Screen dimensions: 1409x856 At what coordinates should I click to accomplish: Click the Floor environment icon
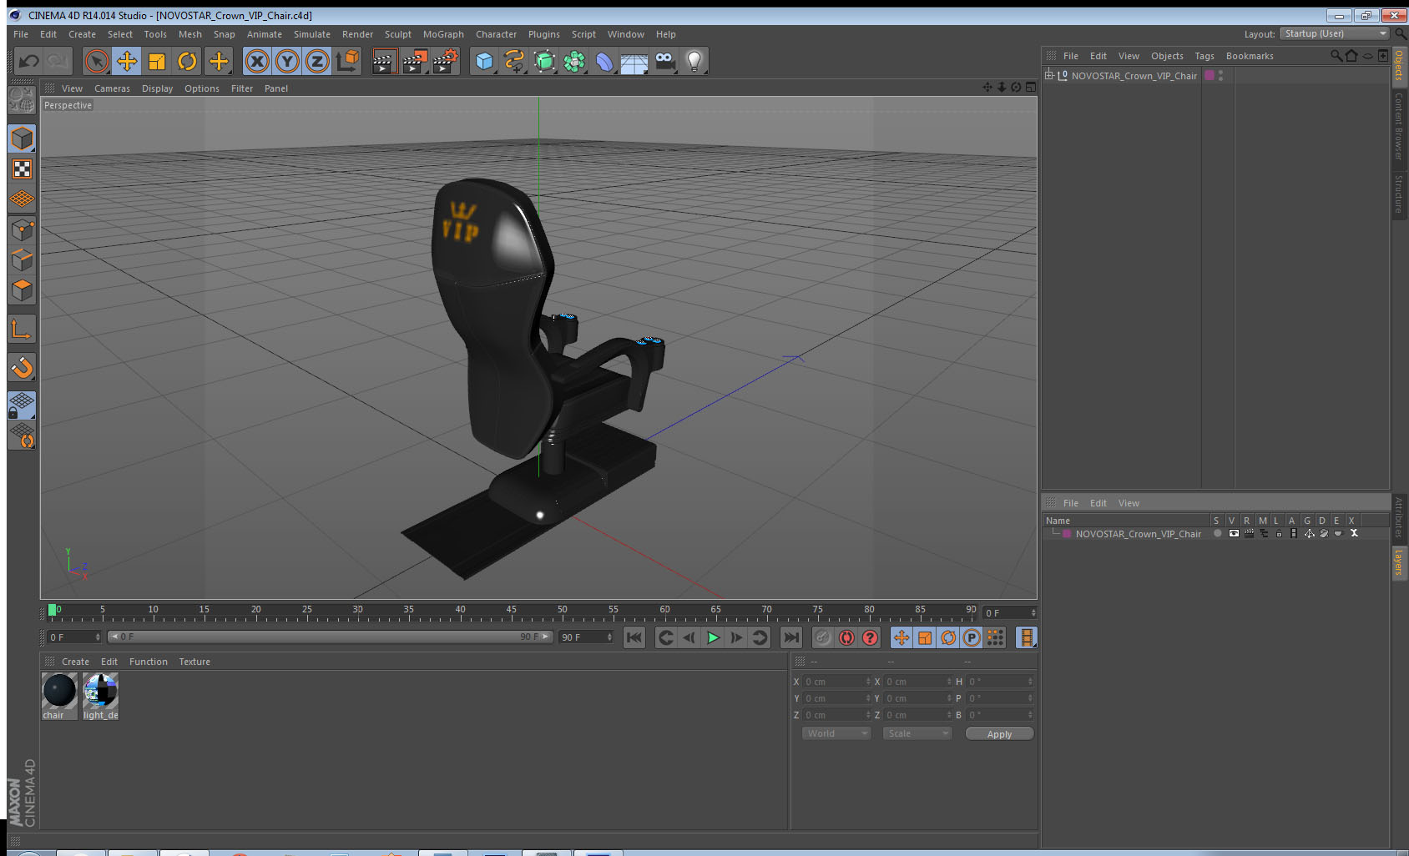tap(634, 61)
